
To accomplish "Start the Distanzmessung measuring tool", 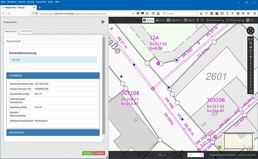I will point(214,20).
